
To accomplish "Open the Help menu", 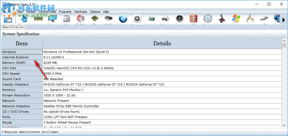I will click(x=106, y=12).
